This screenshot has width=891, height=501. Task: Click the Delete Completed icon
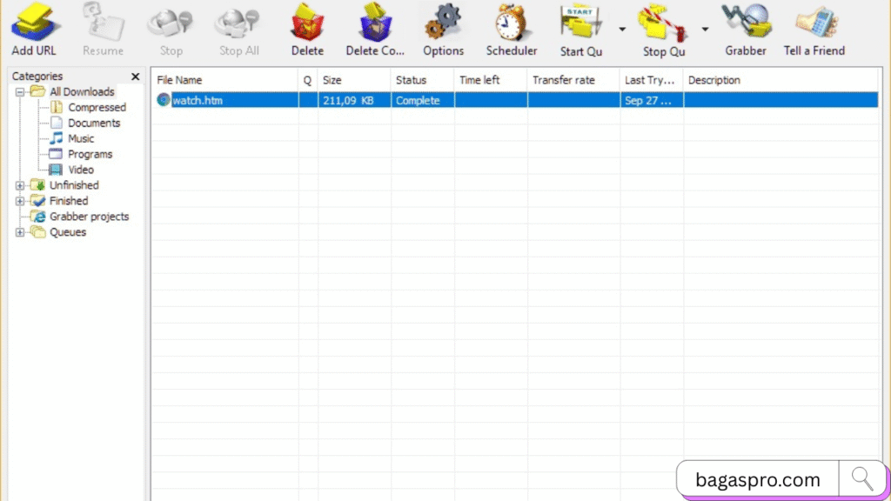click(x=374, y=26)
